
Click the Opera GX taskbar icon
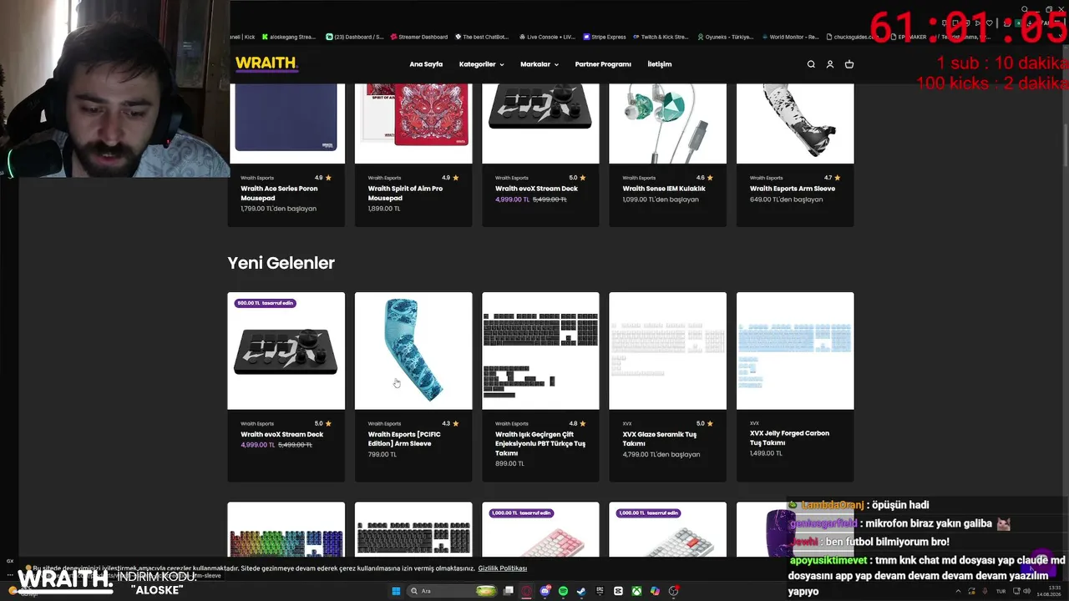[x=527, y=591]
